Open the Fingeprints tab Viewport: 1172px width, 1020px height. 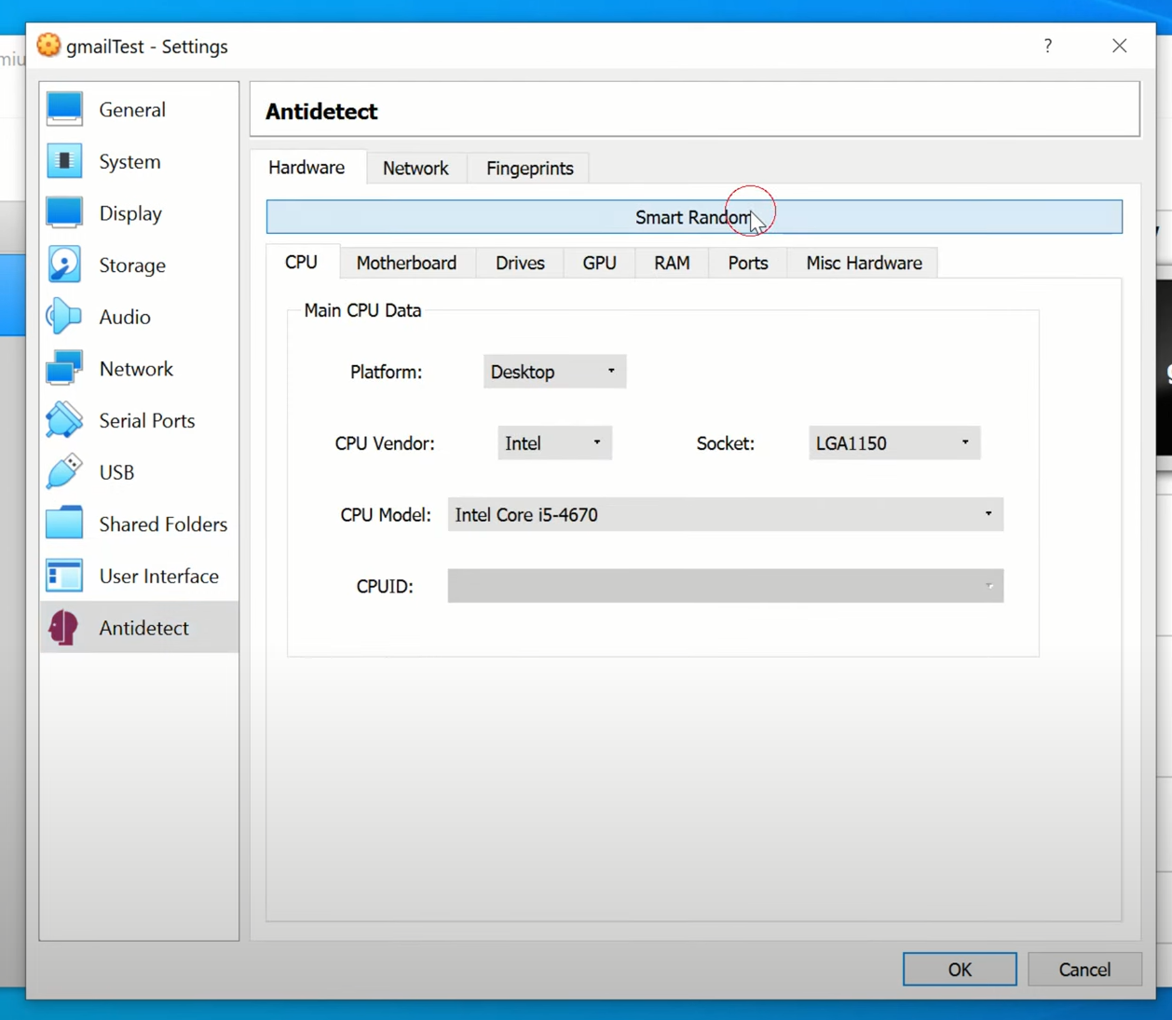click(x=529, y=169)
